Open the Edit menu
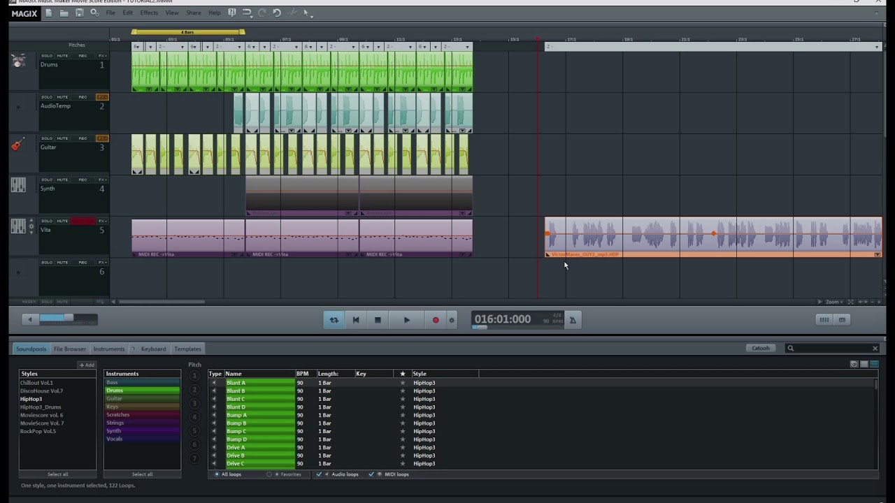895x503 pixels. (128, 13)
